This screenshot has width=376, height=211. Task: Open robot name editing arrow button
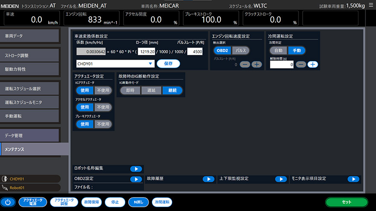coord(136,169)
